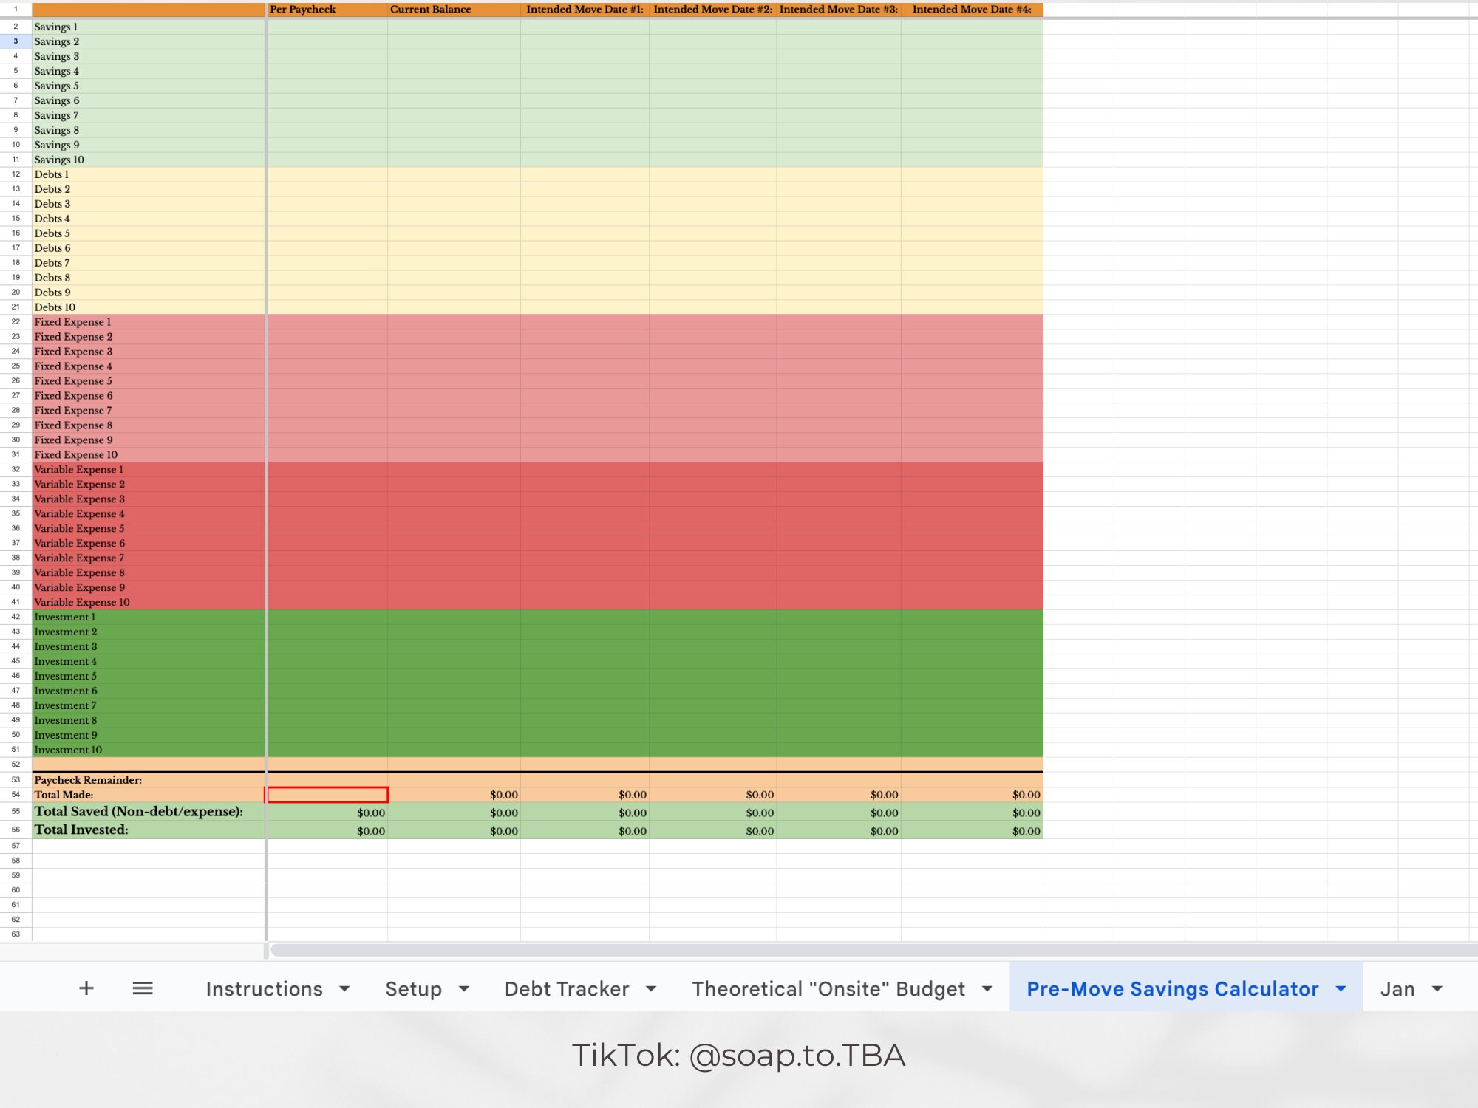Expand the Jan tab dropdown arrow

click(1437, 988)
